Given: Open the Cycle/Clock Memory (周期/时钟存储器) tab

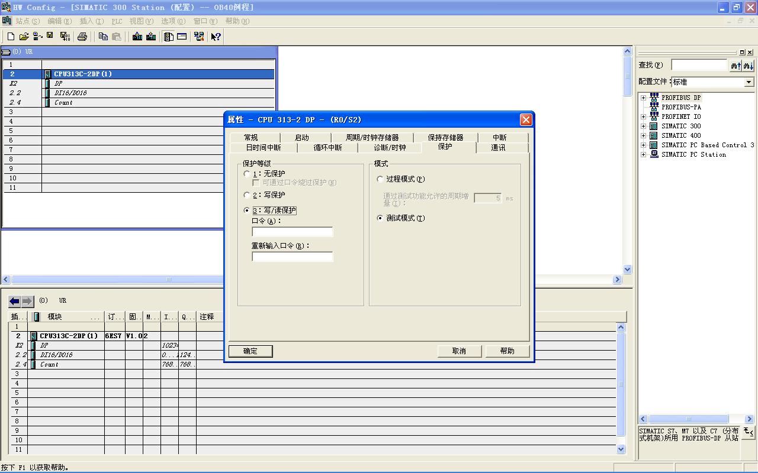Looking at the screenshot, I should tap(372, 137).
